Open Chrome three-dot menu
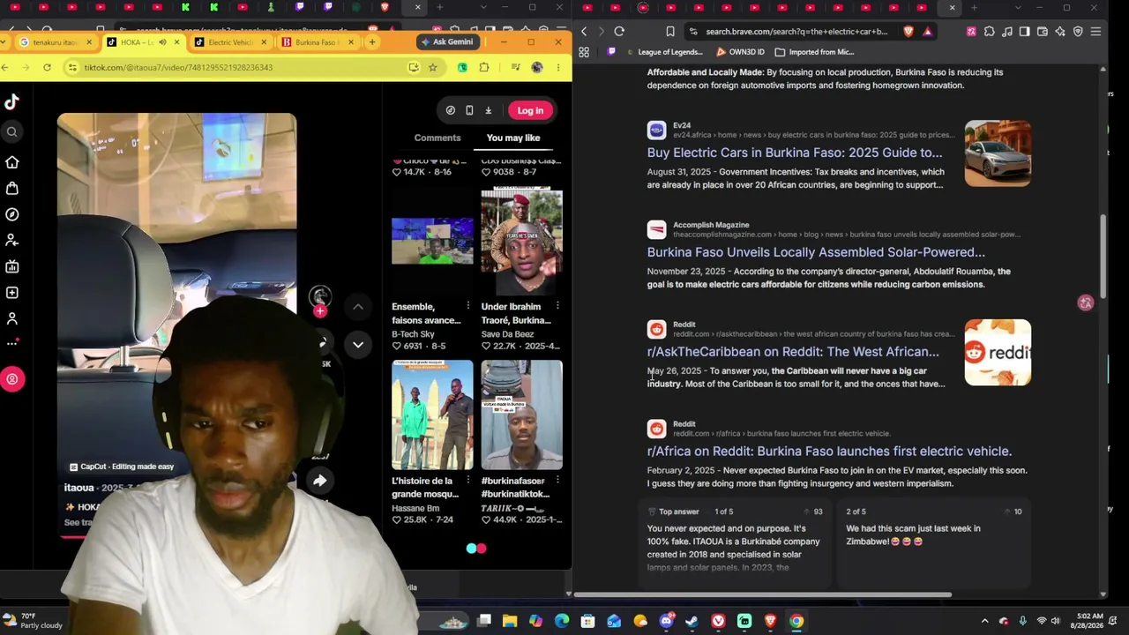This screenshot has width=1129, height=635. [x=559, y=67]
